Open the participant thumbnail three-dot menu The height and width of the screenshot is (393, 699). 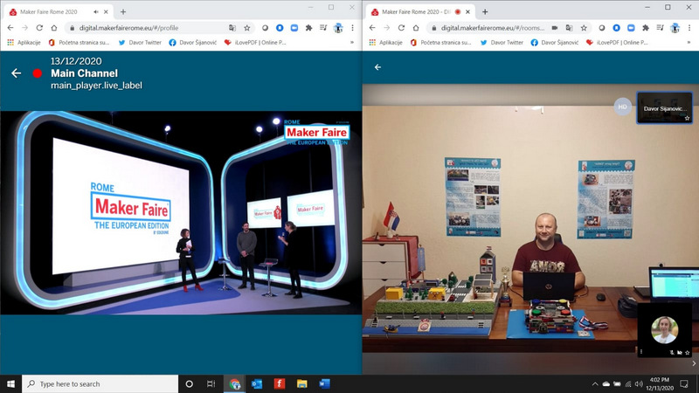pyautogui.click(x=642, y=351)
